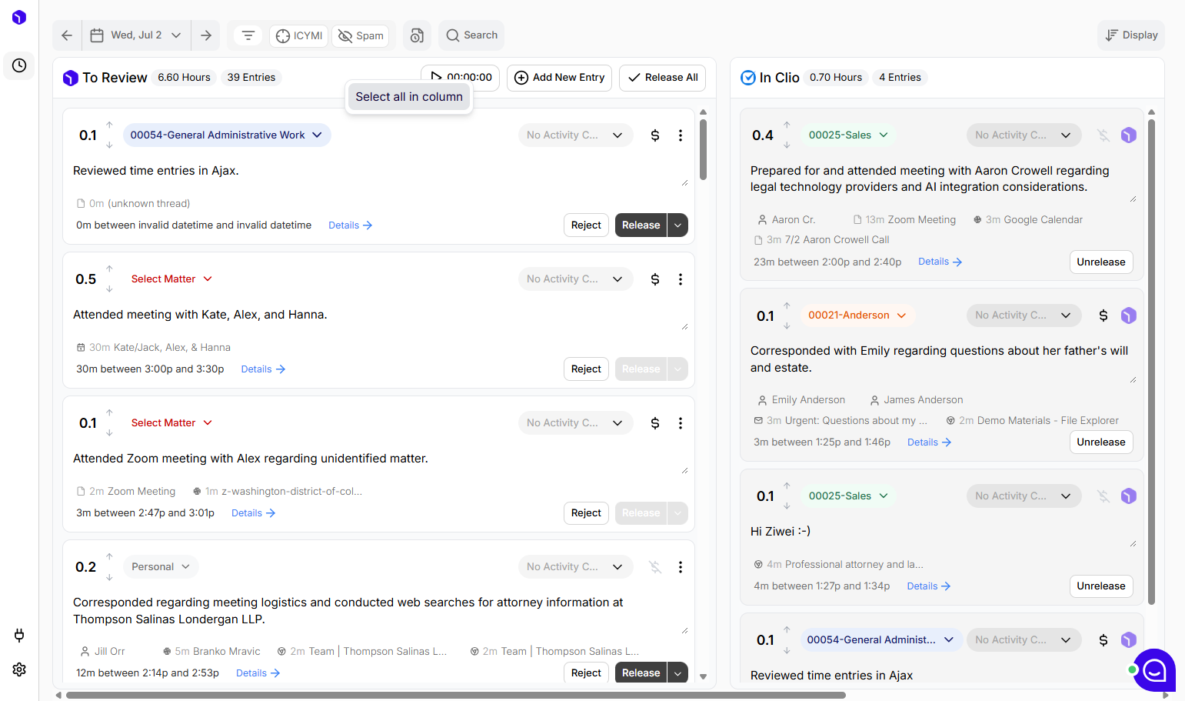Open settings gear in left sidebar
Image resolution: width=1185 pixels, height=701 pixels.
(x=19, y=669)
